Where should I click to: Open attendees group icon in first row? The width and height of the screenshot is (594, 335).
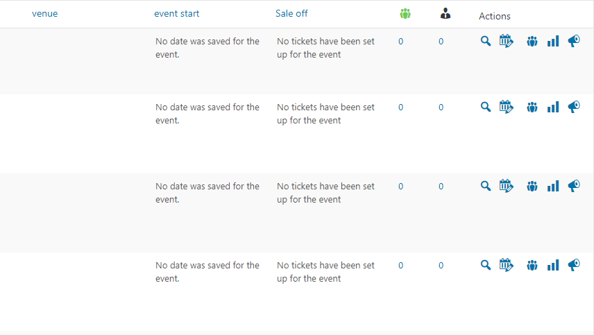[532, 42]
